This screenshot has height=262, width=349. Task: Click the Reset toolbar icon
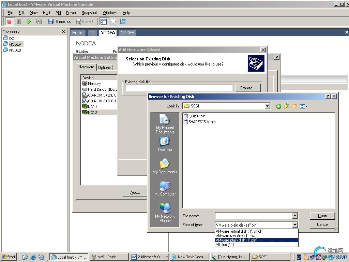click(x=39, y=21)
